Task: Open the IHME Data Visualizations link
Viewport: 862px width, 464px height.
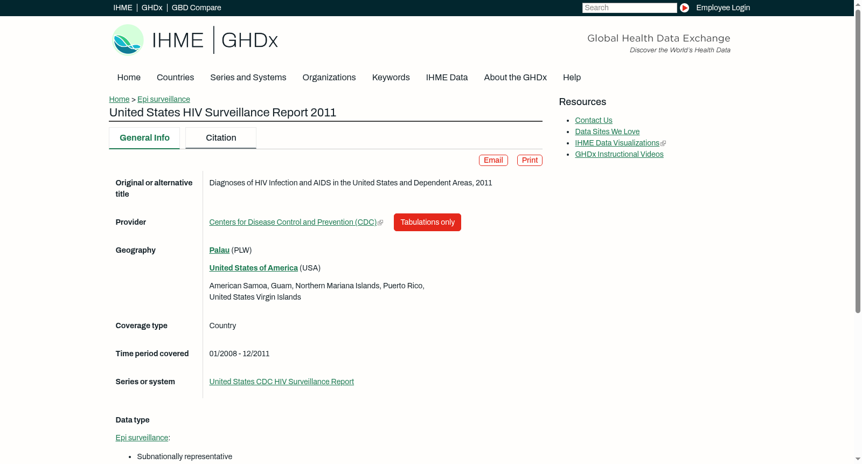Action: tap(617, 143)
